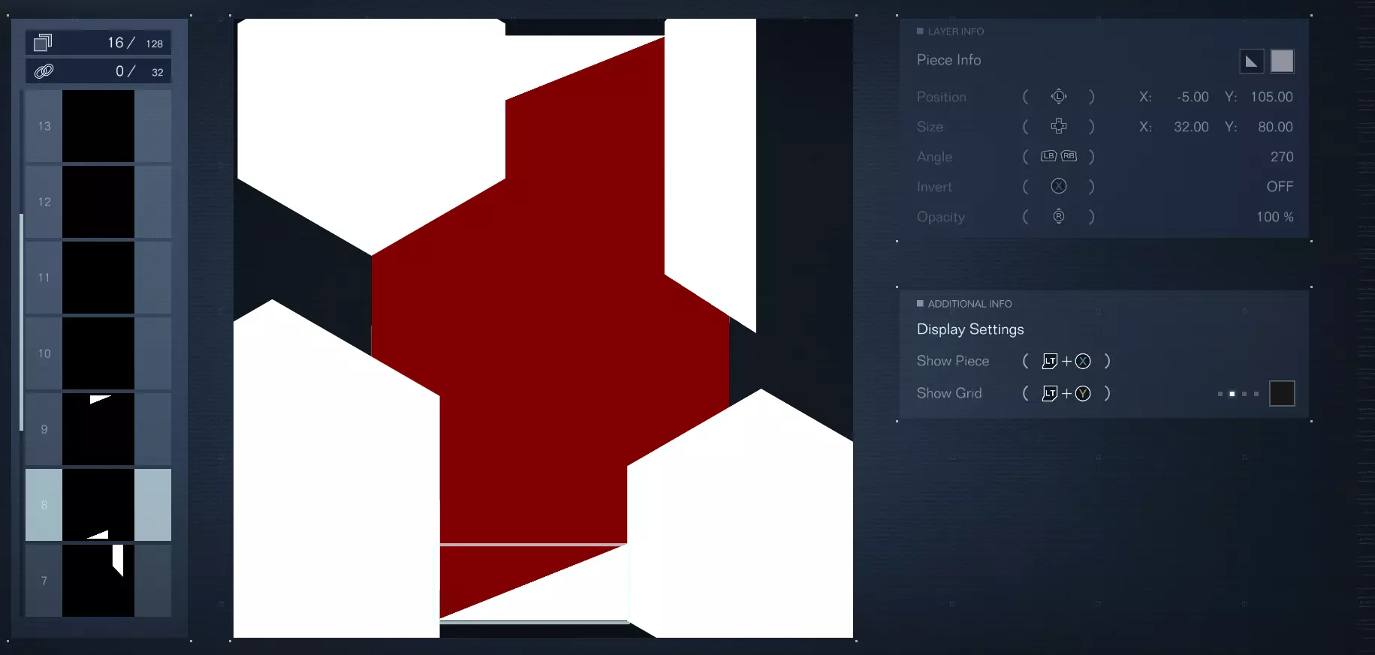Click the LAYER INFO section label
The image size is (1375, 655).
pos(955,32)
